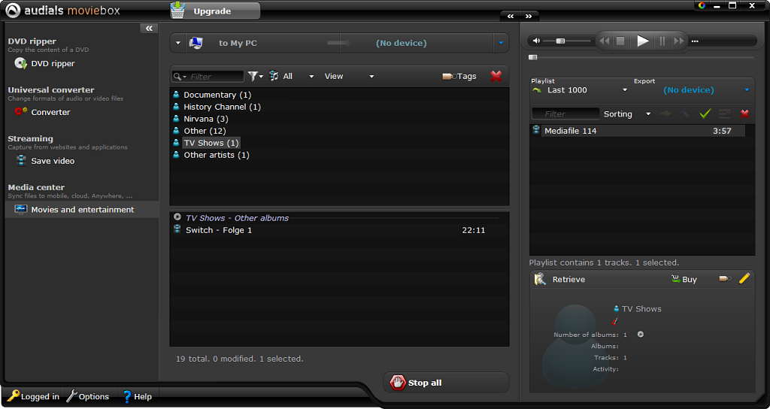
Task: Click the Logged in key icon
Action: pos(13,395)
